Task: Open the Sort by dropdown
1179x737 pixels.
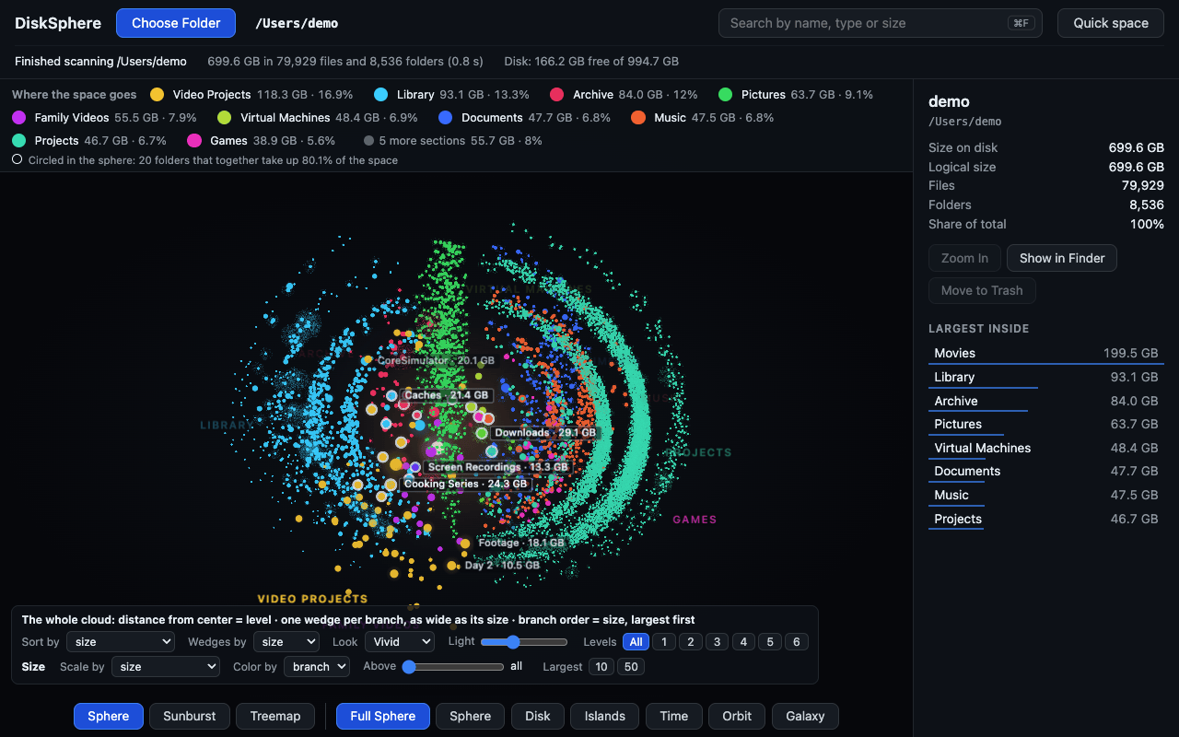Action: [121, 642]
